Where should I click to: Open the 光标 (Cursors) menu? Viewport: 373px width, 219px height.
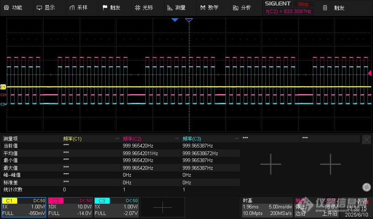[x=144, y=8]
